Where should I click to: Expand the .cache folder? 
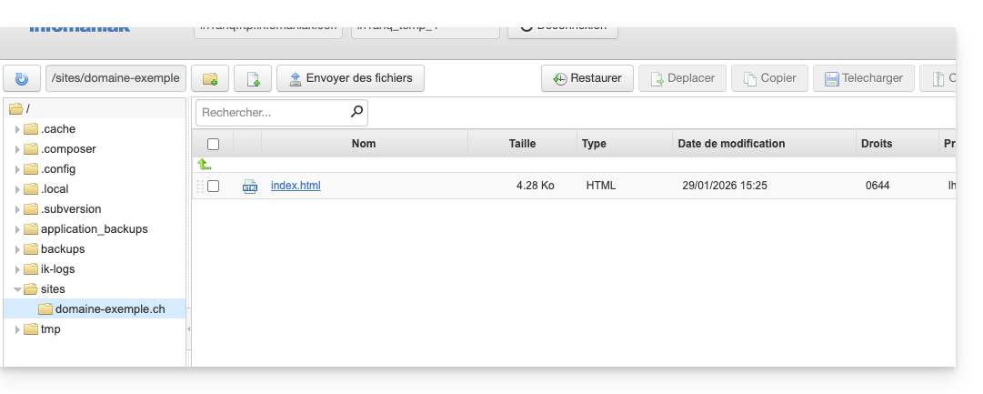(17, 129)
